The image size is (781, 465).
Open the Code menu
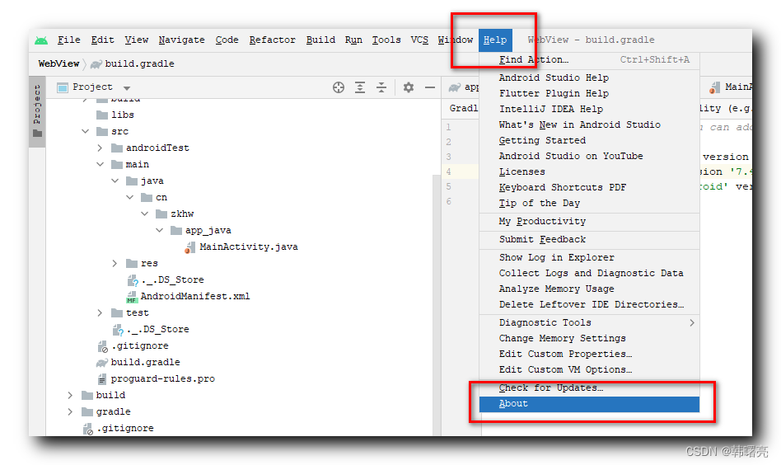point(227,40)
